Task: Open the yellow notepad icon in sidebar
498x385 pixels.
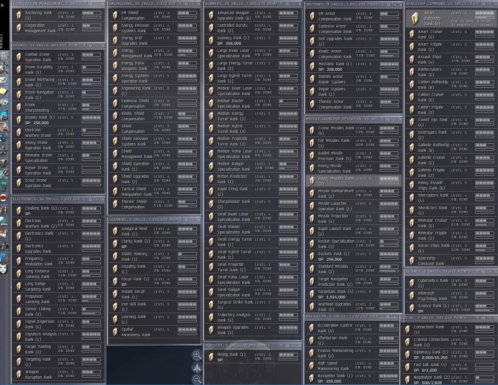Action: click(x=4, y=92)
